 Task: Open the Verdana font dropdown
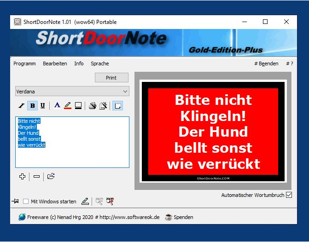tap(72, 92)
